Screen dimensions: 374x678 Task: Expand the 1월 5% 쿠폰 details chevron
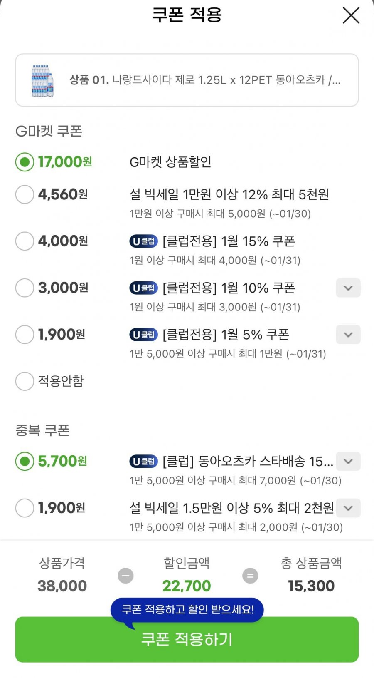pyautogui.click(x=348, y=335)
